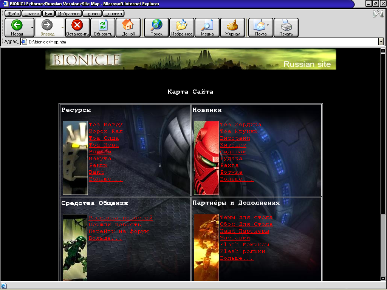The image size is (387, 290).
Task: Open Темы для стола link
Action: point(246,217)
